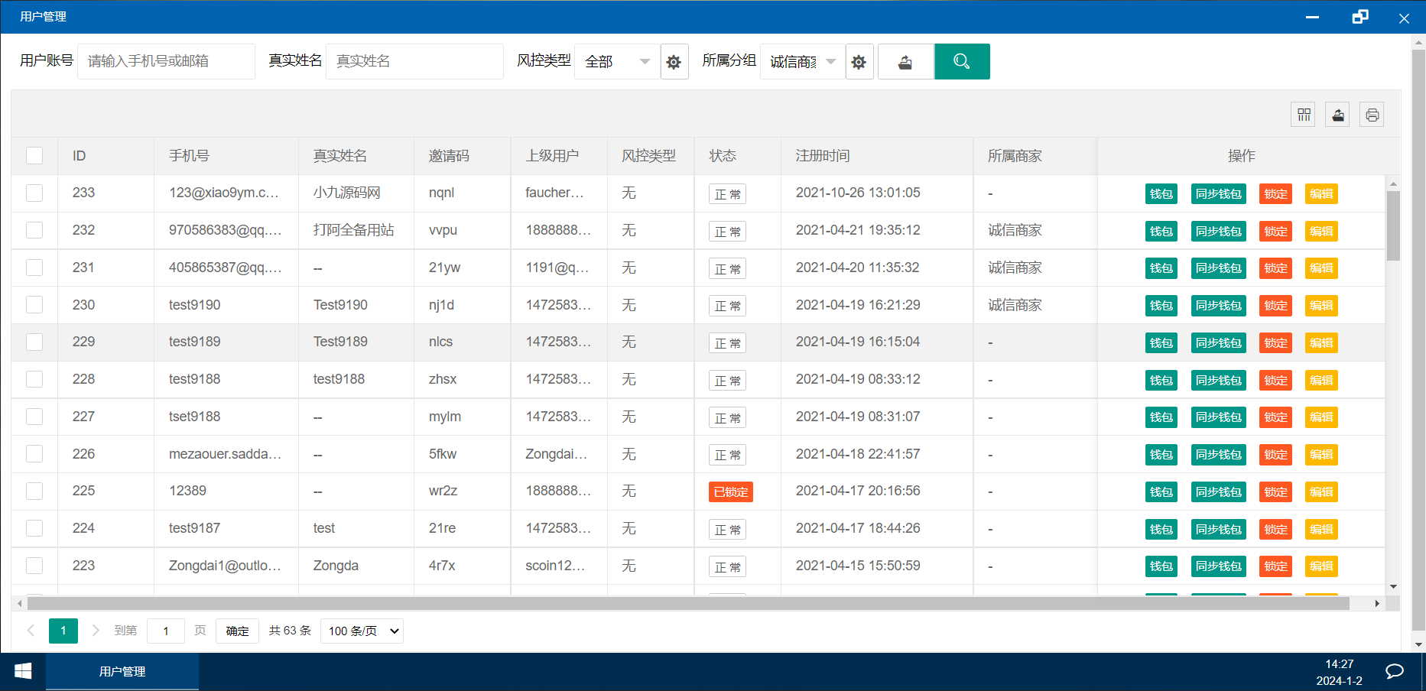
Task: Open group settings gear icon
Action: tap(859, 62)
